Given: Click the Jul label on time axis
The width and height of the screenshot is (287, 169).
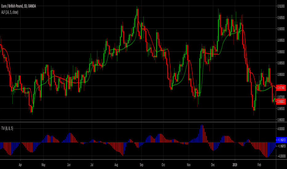Looking at the screenshot, I should coord(92,165).
